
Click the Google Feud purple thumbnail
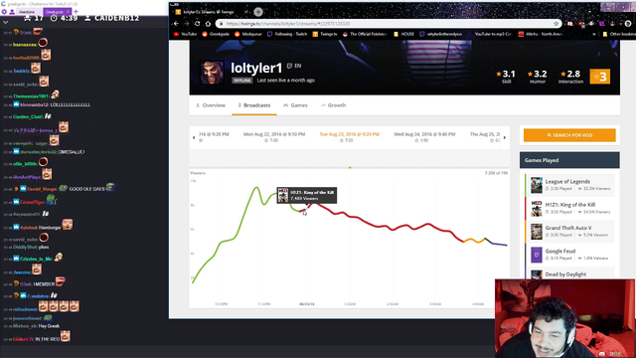coord(537,255)
